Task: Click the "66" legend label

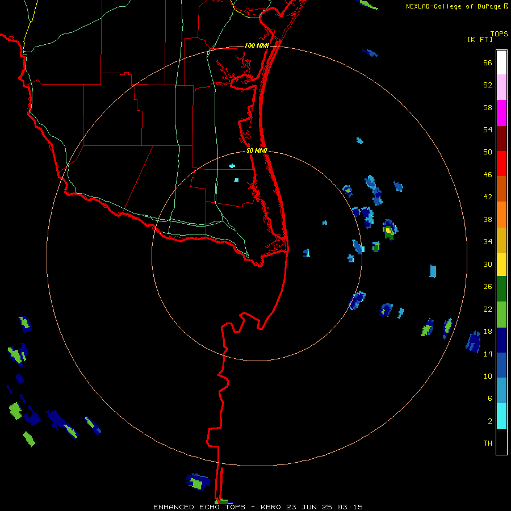Action: [x=488, y=62]
